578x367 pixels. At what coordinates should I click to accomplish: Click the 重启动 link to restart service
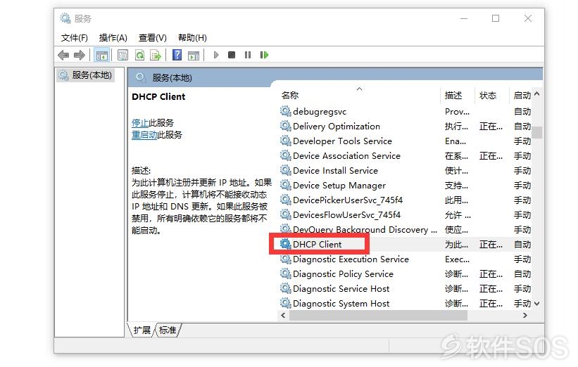tap(144, 135)
